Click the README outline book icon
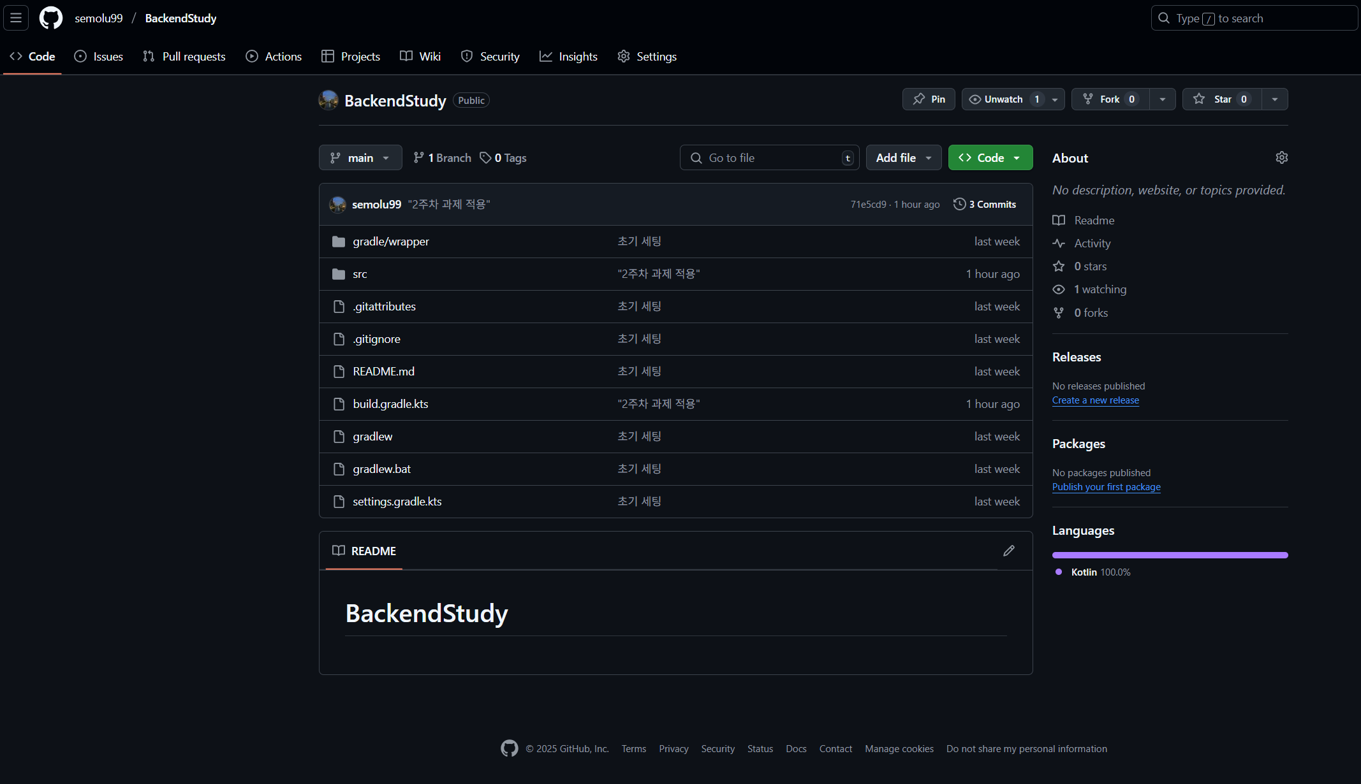Image resolution: width=1361 pixels, height=784 pixels. 339,551
